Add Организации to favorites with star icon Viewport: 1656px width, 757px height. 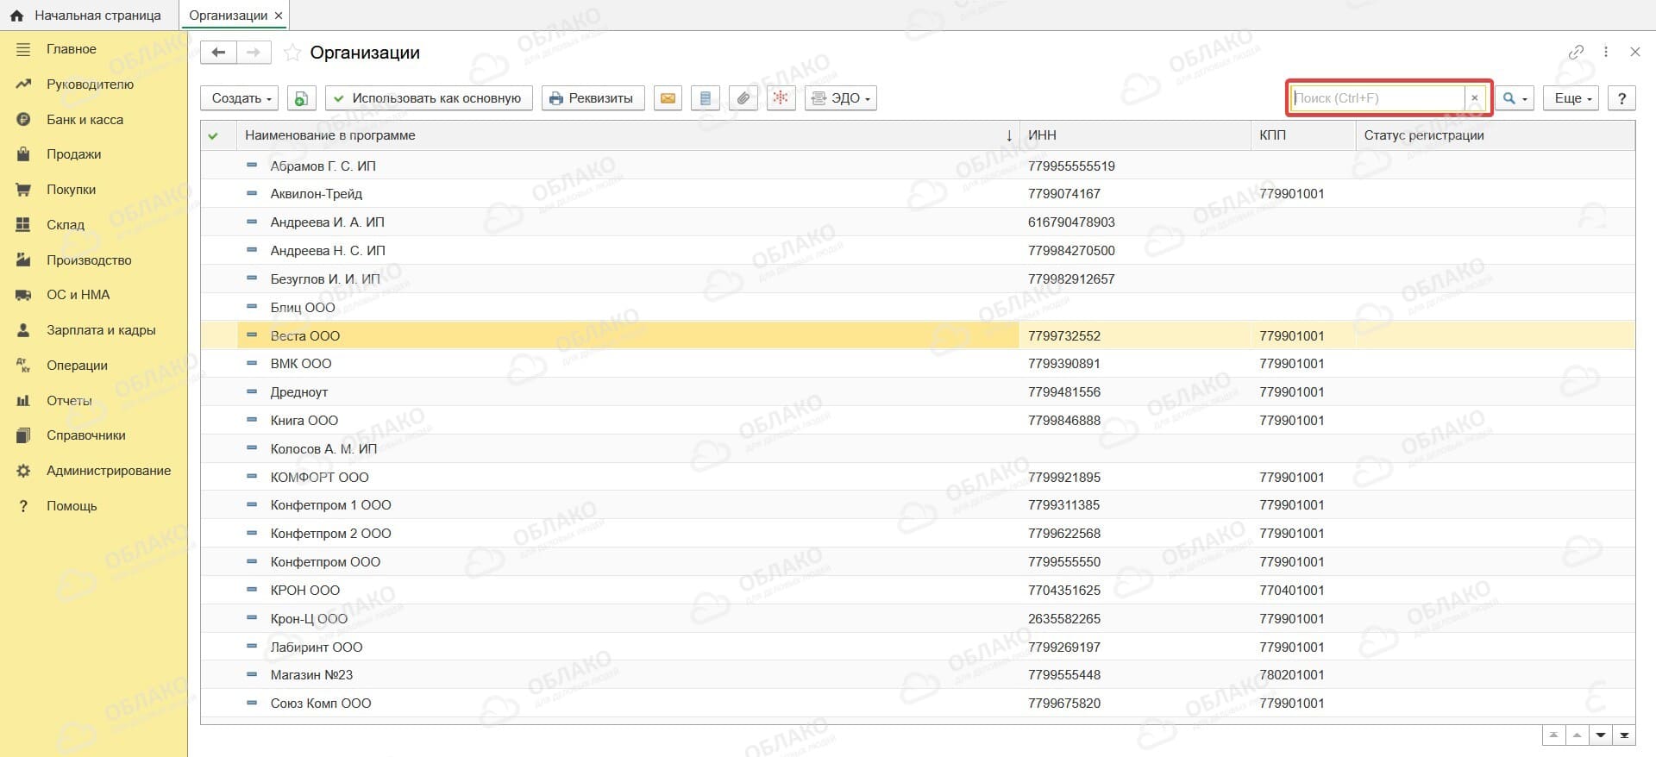coord(292,53)
